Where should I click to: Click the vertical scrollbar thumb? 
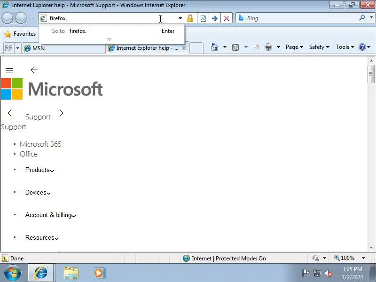(371, 74)
